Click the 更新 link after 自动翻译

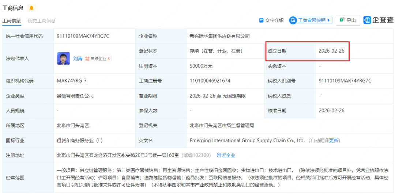(x=334, y=140)
